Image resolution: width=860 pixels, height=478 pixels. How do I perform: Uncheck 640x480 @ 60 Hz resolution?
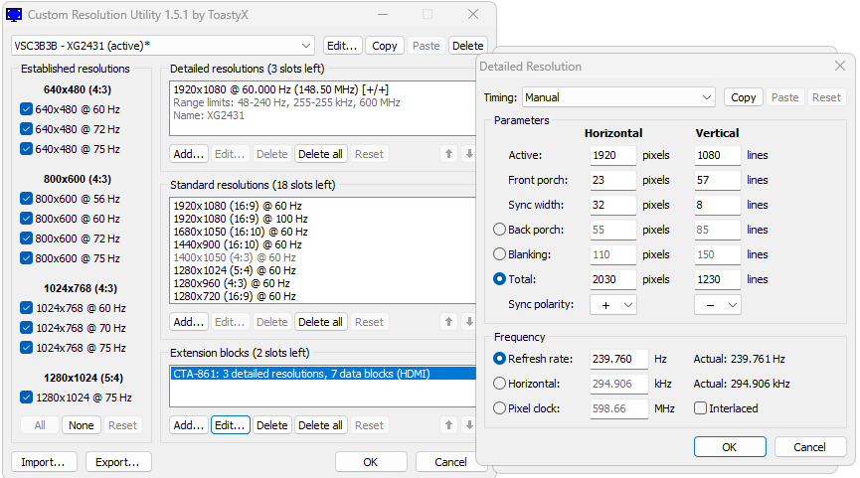27,109
